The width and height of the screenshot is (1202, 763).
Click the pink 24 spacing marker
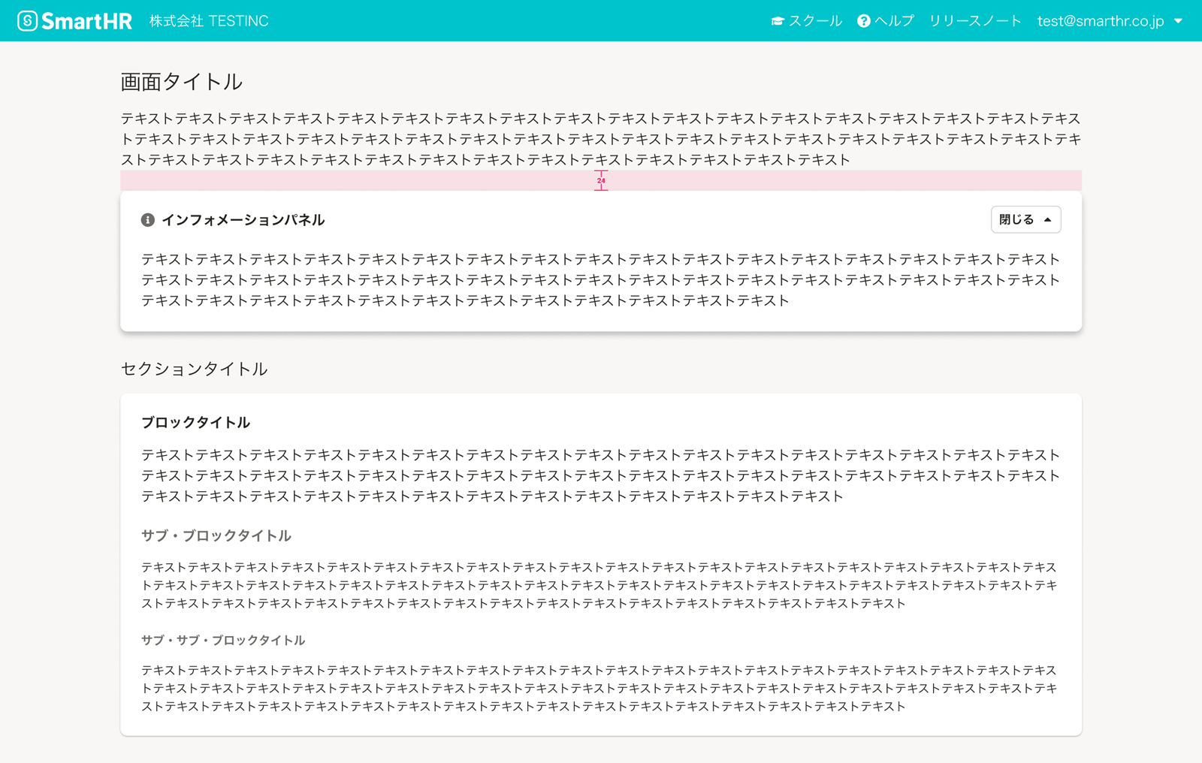point(601,180)
